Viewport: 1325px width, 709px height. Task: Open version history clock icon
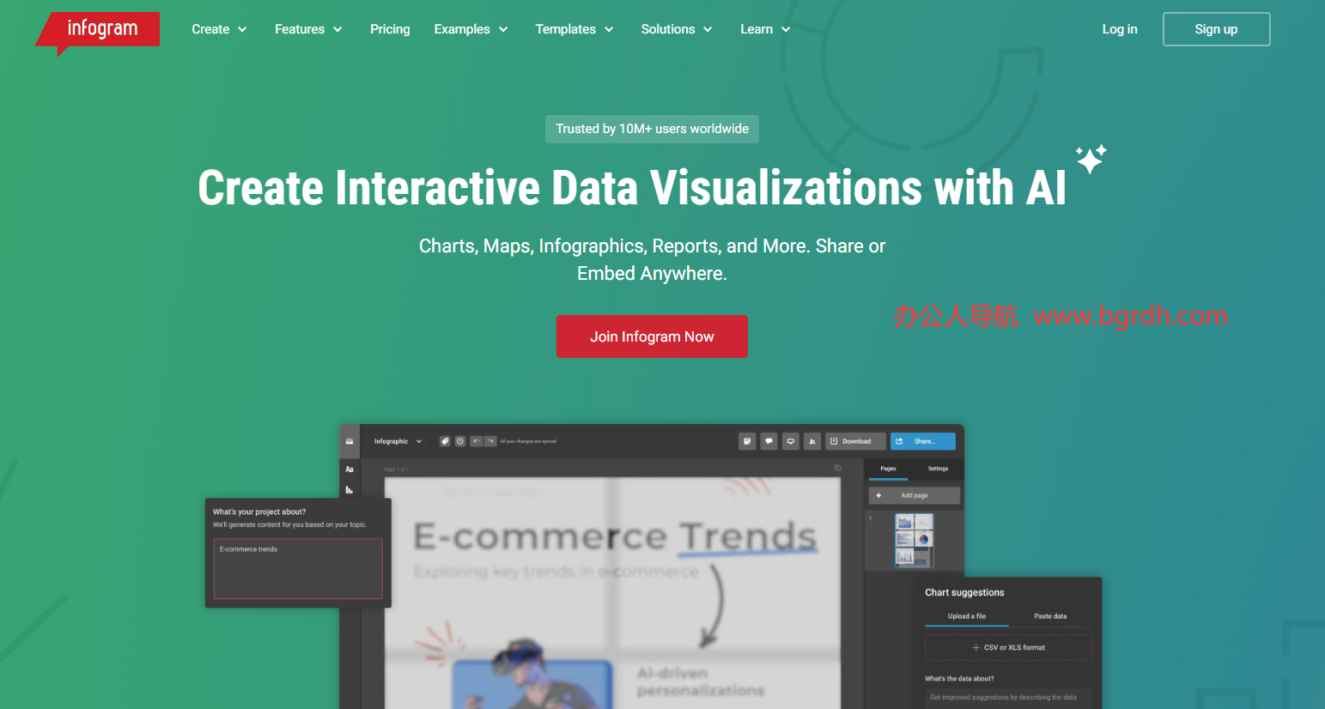click(460, 441)
